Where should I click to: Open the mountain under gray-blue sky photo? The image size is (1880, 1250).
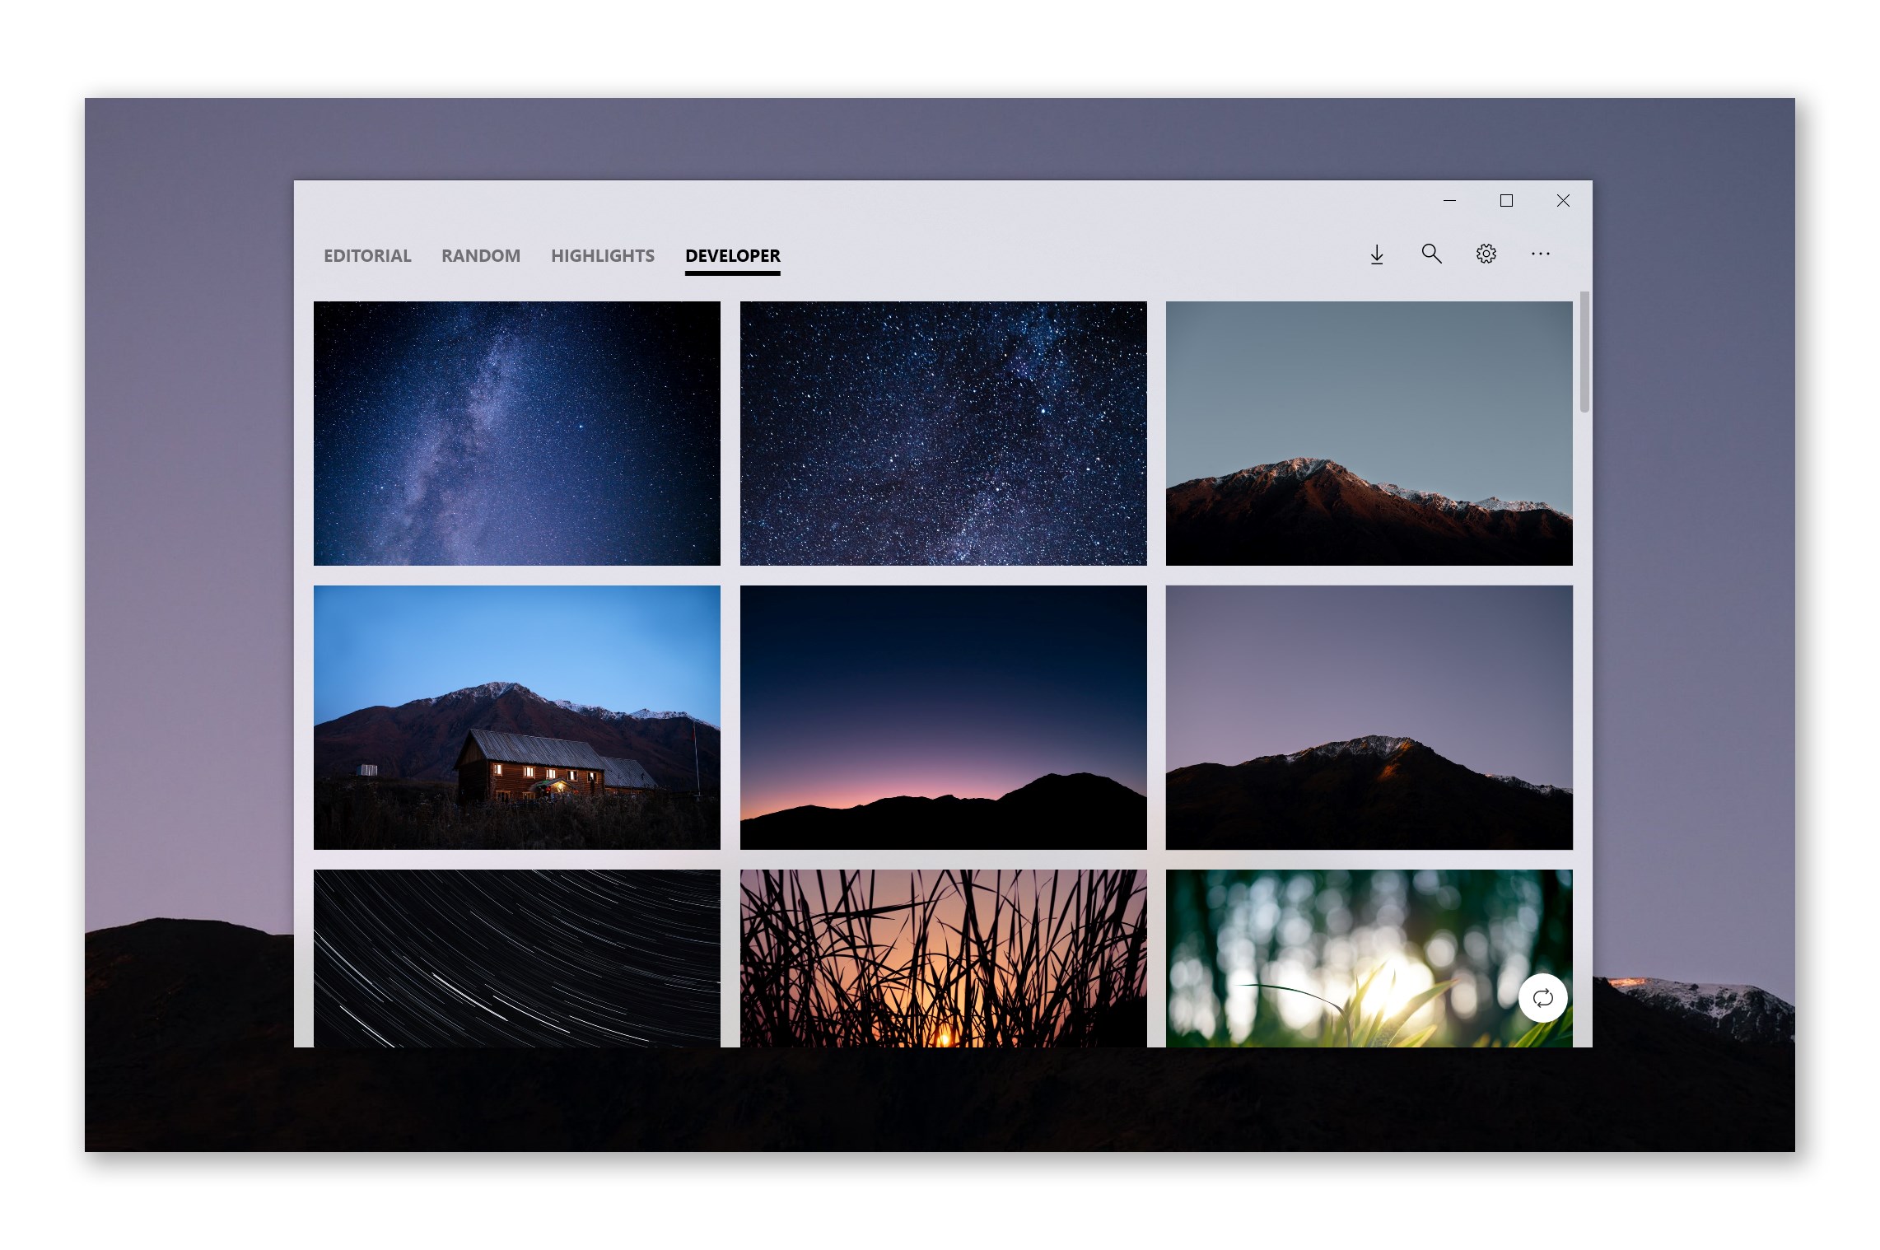coord(1369,433)
